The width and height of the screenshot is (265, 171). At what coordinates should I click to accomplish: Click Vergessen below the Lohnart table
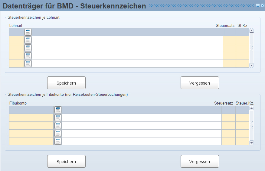pos(200,83)
